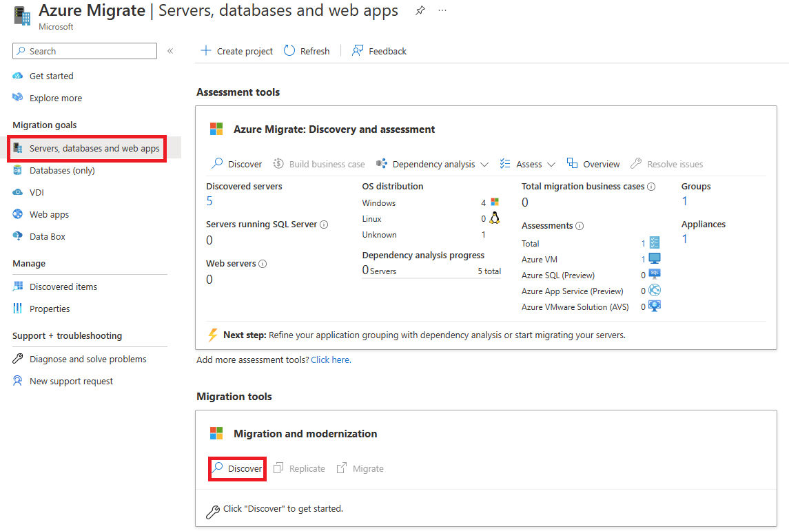This screenshot has height=531, width=789.
Task: Click the Properties bars icon
Action: click(18, 309)
